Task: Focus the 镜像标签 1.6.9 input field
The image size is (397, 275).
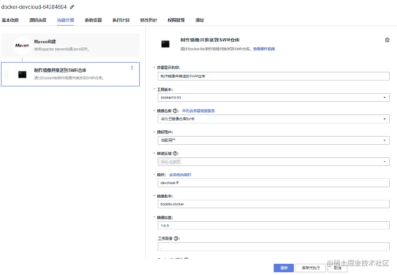Action: [x=273, y=225]
